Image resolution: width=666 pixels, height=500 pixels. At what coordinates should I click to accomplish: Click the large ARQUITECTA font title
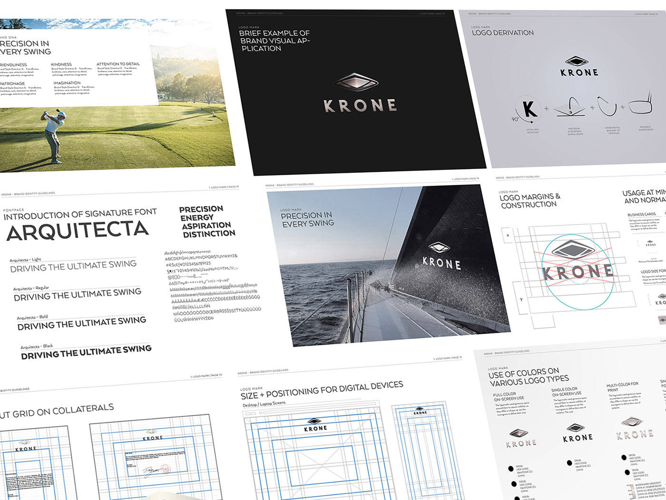point(78,231)
